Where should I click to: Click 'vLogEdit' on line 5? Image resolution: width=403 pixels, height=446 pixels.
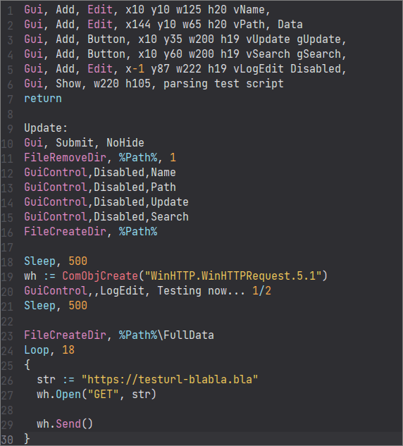259,69
